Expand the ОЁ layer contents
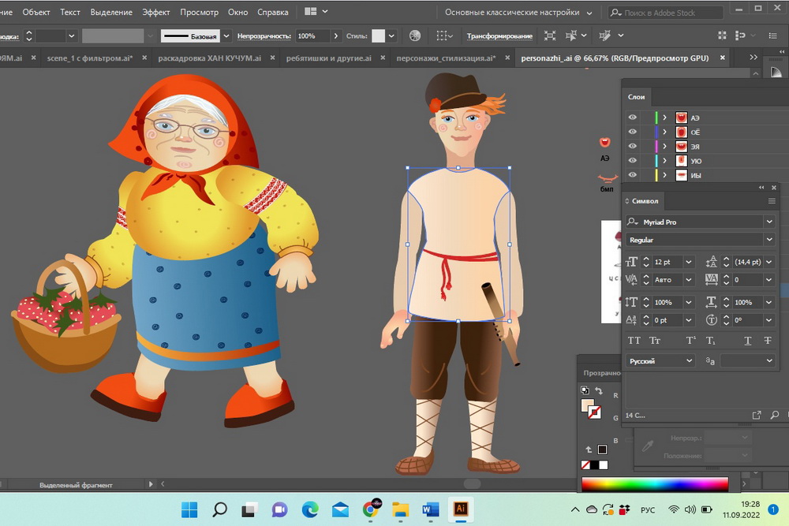 (x=665, y=132)
